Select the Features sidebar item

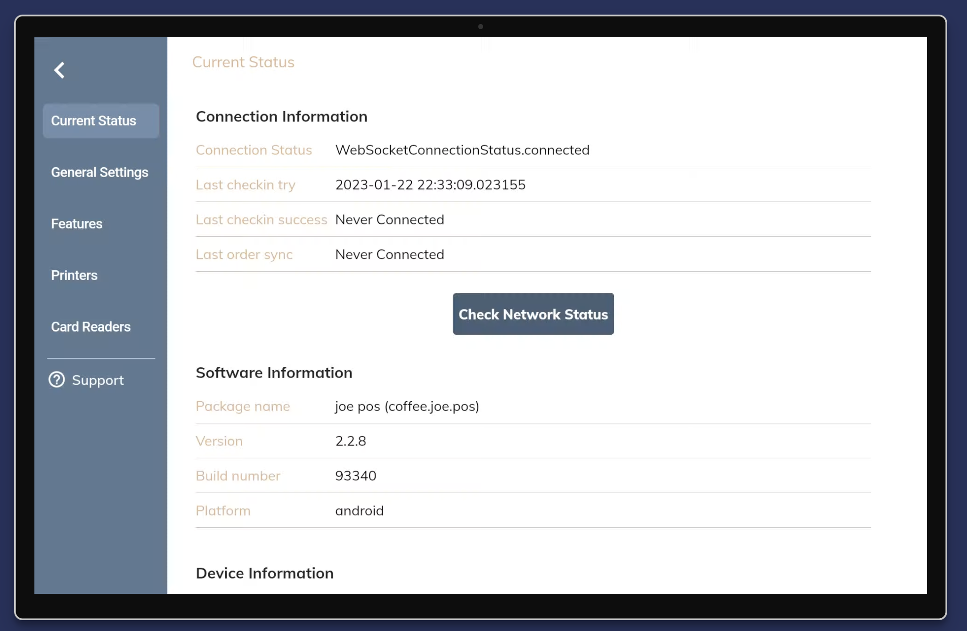(x=76, y=224)
